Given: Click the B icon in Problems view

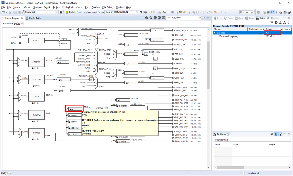Looking at the screenshot, I should 276,134.
